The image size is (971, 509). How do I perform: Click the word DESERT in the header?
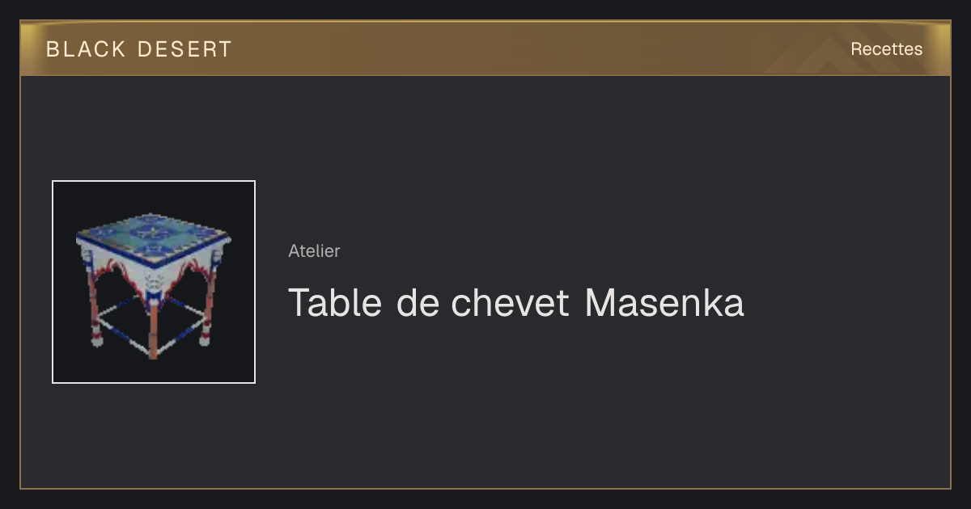pos(184,49)
